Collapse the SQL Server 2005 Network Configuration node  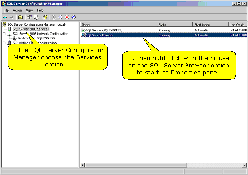pos(4,34)
